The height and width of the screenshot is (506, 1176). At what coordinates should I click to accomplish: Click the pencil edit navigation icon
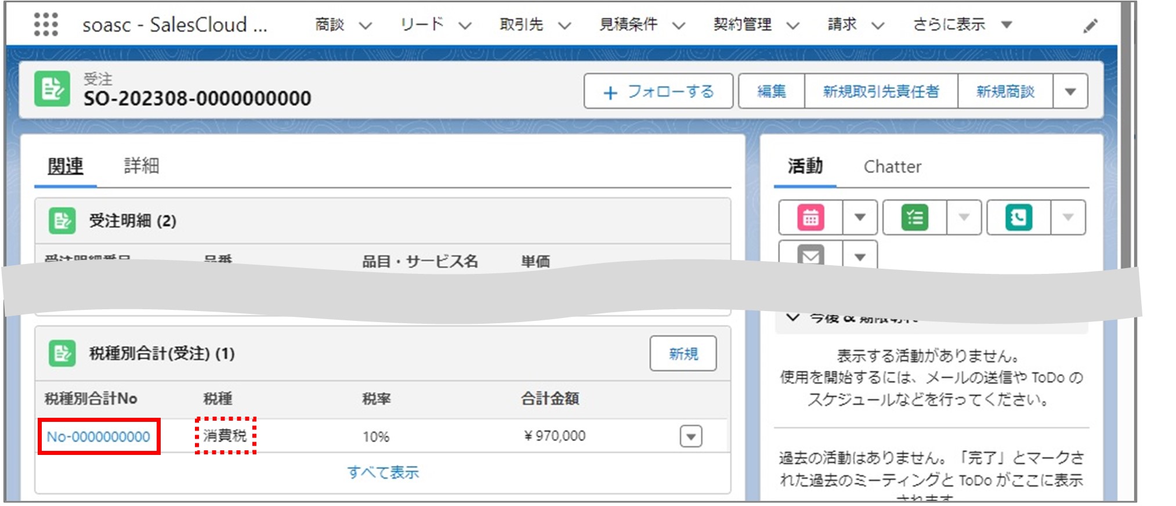[1090, 26]
